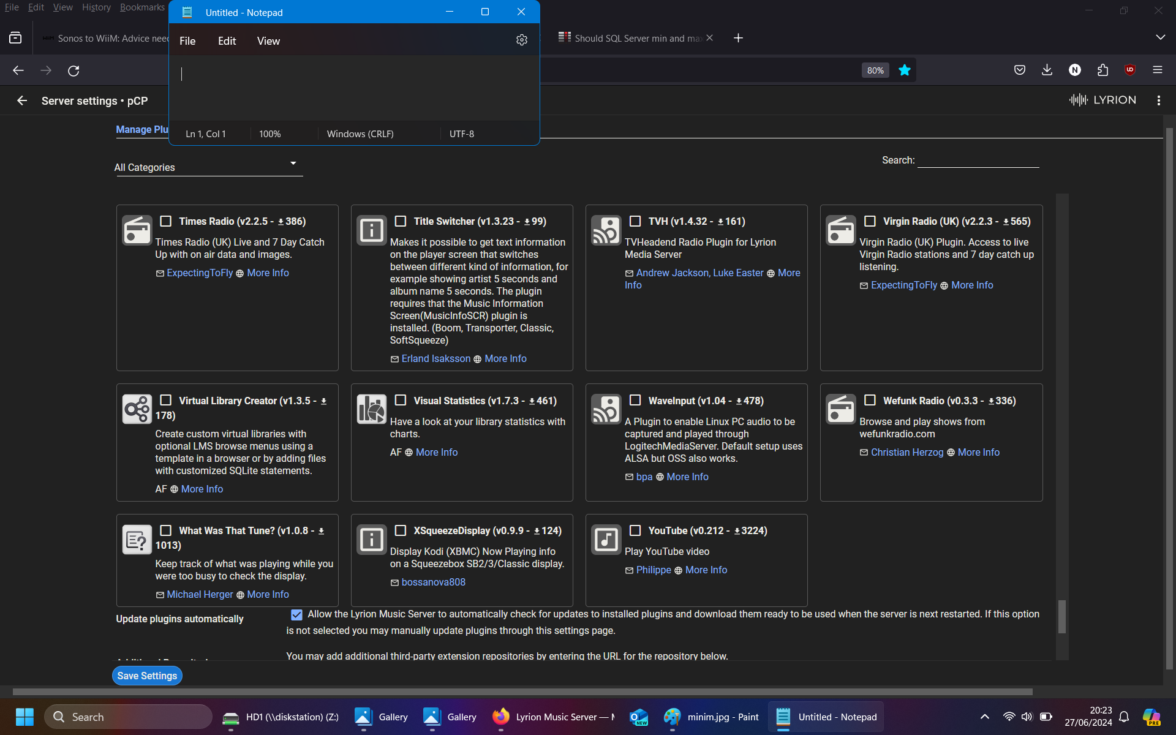
Task: Click the back arrow beside Server settings
Action: 22,100
